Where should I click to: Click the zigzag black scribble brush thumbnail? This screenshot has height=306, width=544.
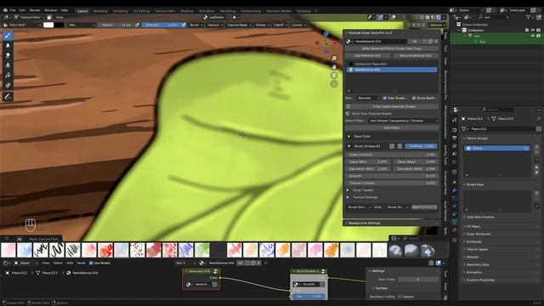click(x=41, y=250)
